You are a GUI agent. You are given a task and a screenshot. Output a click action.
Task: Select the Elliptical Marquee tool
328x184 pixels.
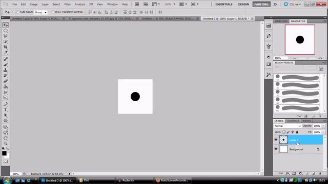(6, 31)
